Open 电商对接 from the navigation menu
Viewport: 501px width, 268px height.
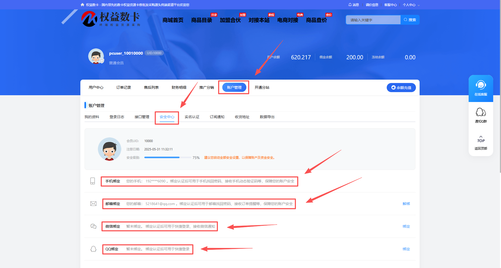[x=287, y=20]
